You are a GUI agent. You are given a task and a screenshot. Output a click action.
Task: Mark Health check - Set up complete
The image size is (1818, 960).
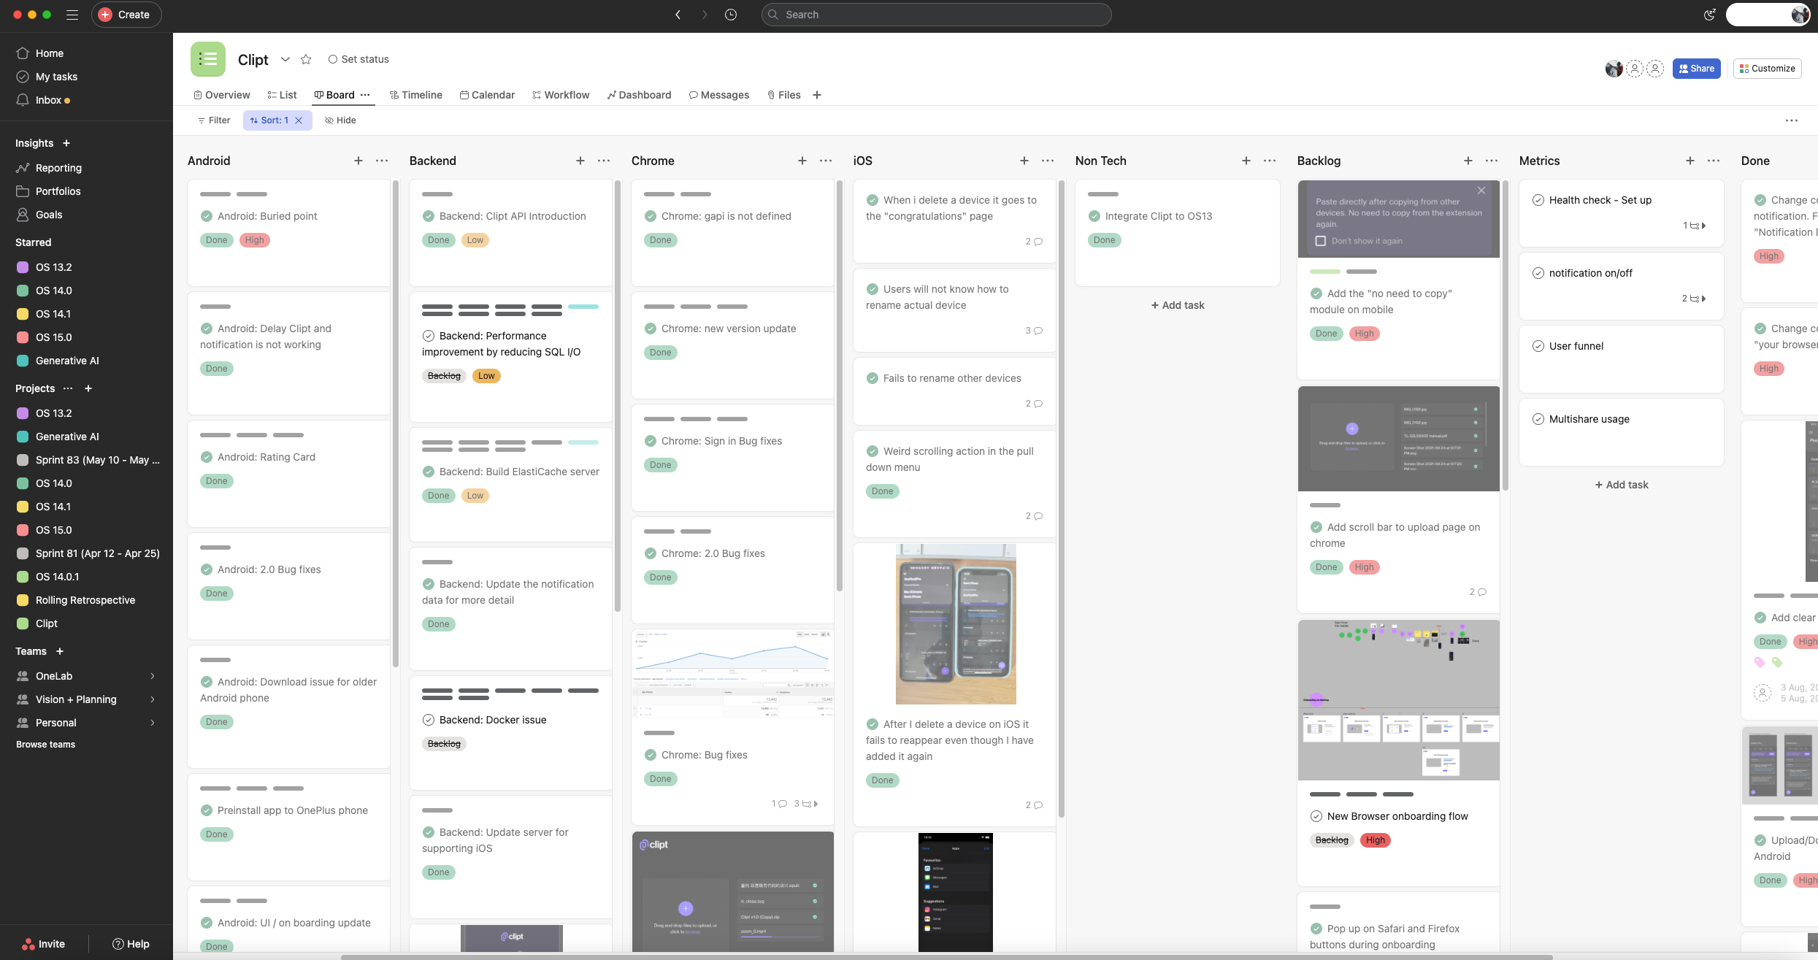pos(1538,200)
